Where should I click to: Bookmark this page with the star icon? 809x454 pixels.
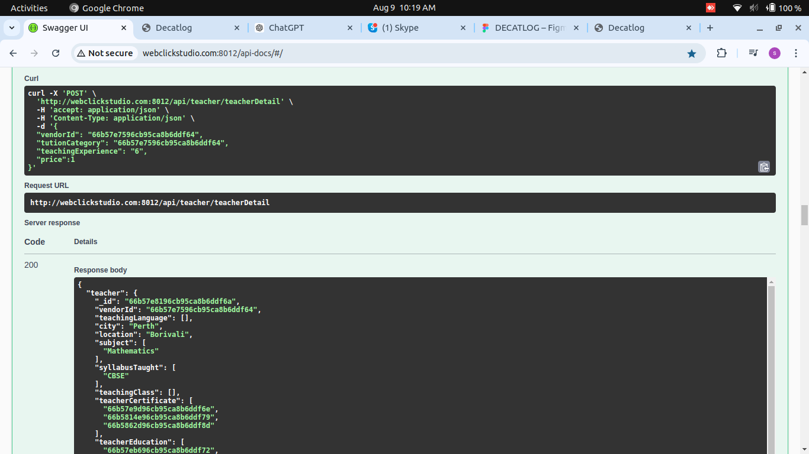tap(691, 53)
